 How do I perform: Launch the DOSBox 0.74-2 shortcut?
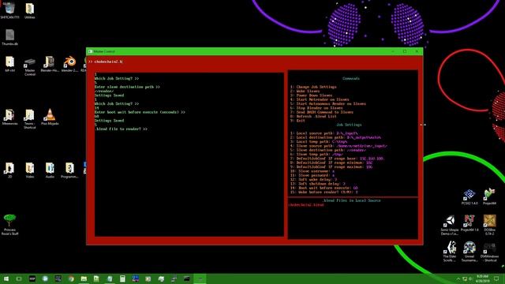489,225
